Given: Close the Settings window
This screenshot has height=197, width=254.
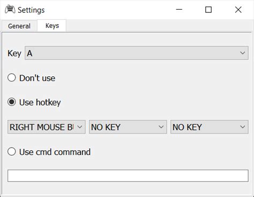Looking at the screenshot, I should point(238,10).
